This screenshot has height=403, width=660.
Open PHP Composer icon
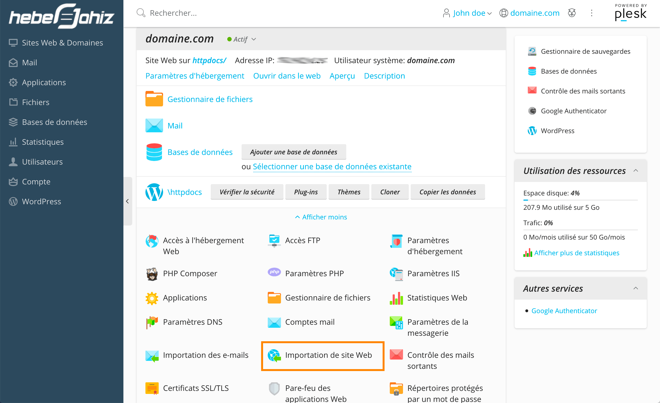point(152,274)
